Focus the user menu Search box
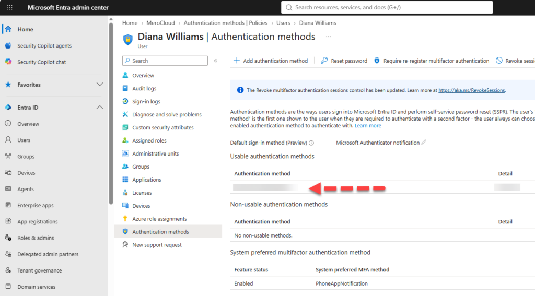The width and height of the screenshot is (535, 296). [x=165, y=61]
